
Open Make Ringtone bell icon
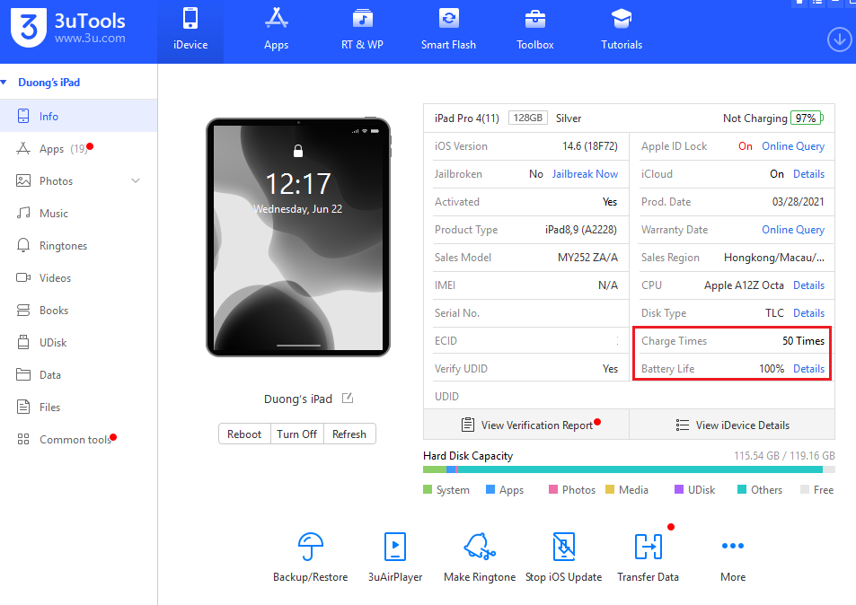[480, 546]
